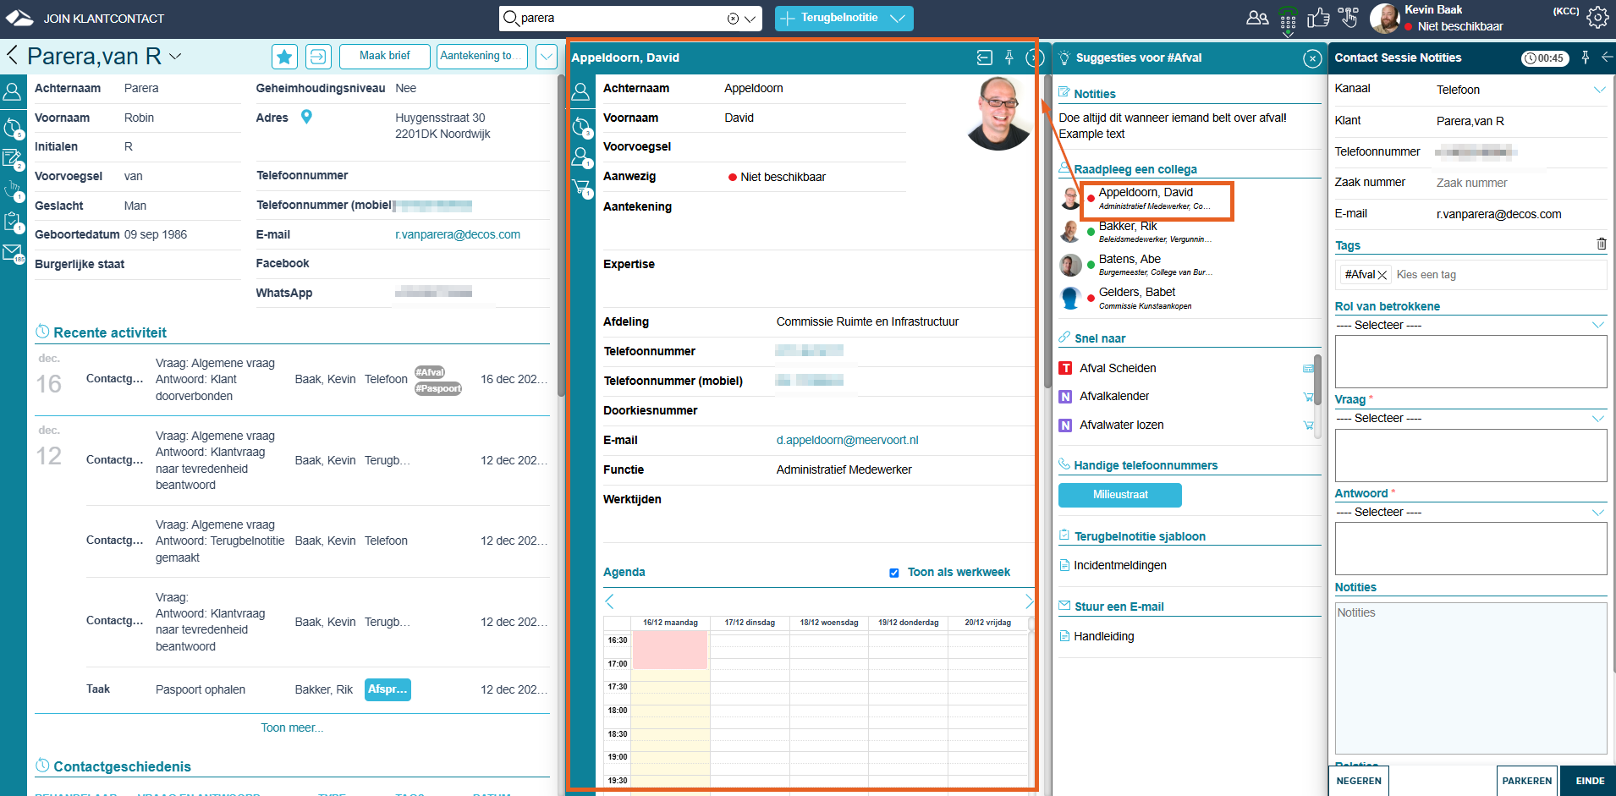Open the Incidentmeldingen template
Viewport: 1616px width, 796px height.
tap(1119, 565)
